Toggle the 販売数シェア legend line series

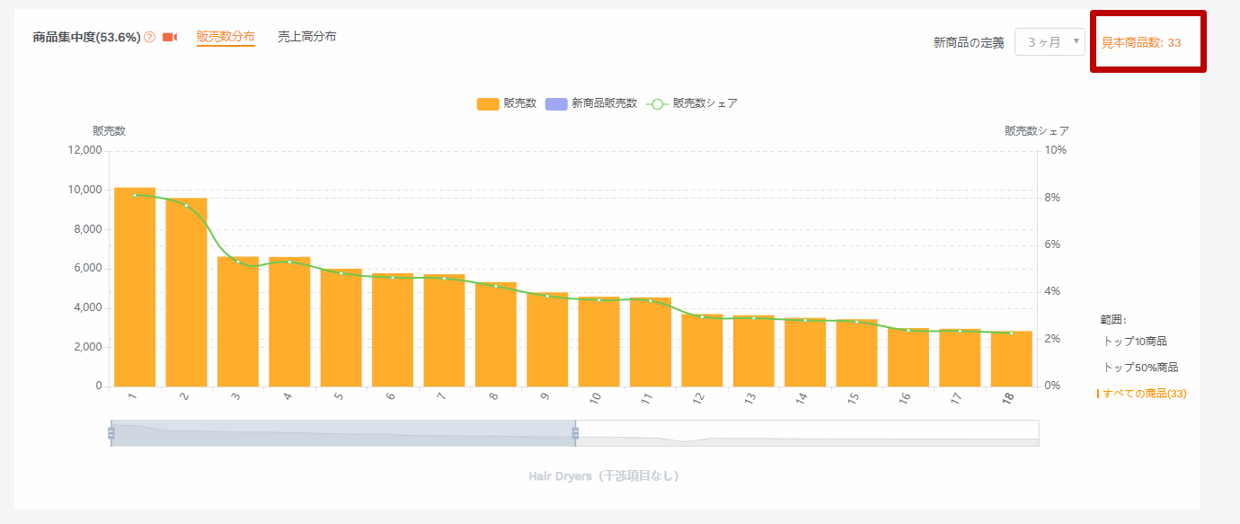point(692,103)
